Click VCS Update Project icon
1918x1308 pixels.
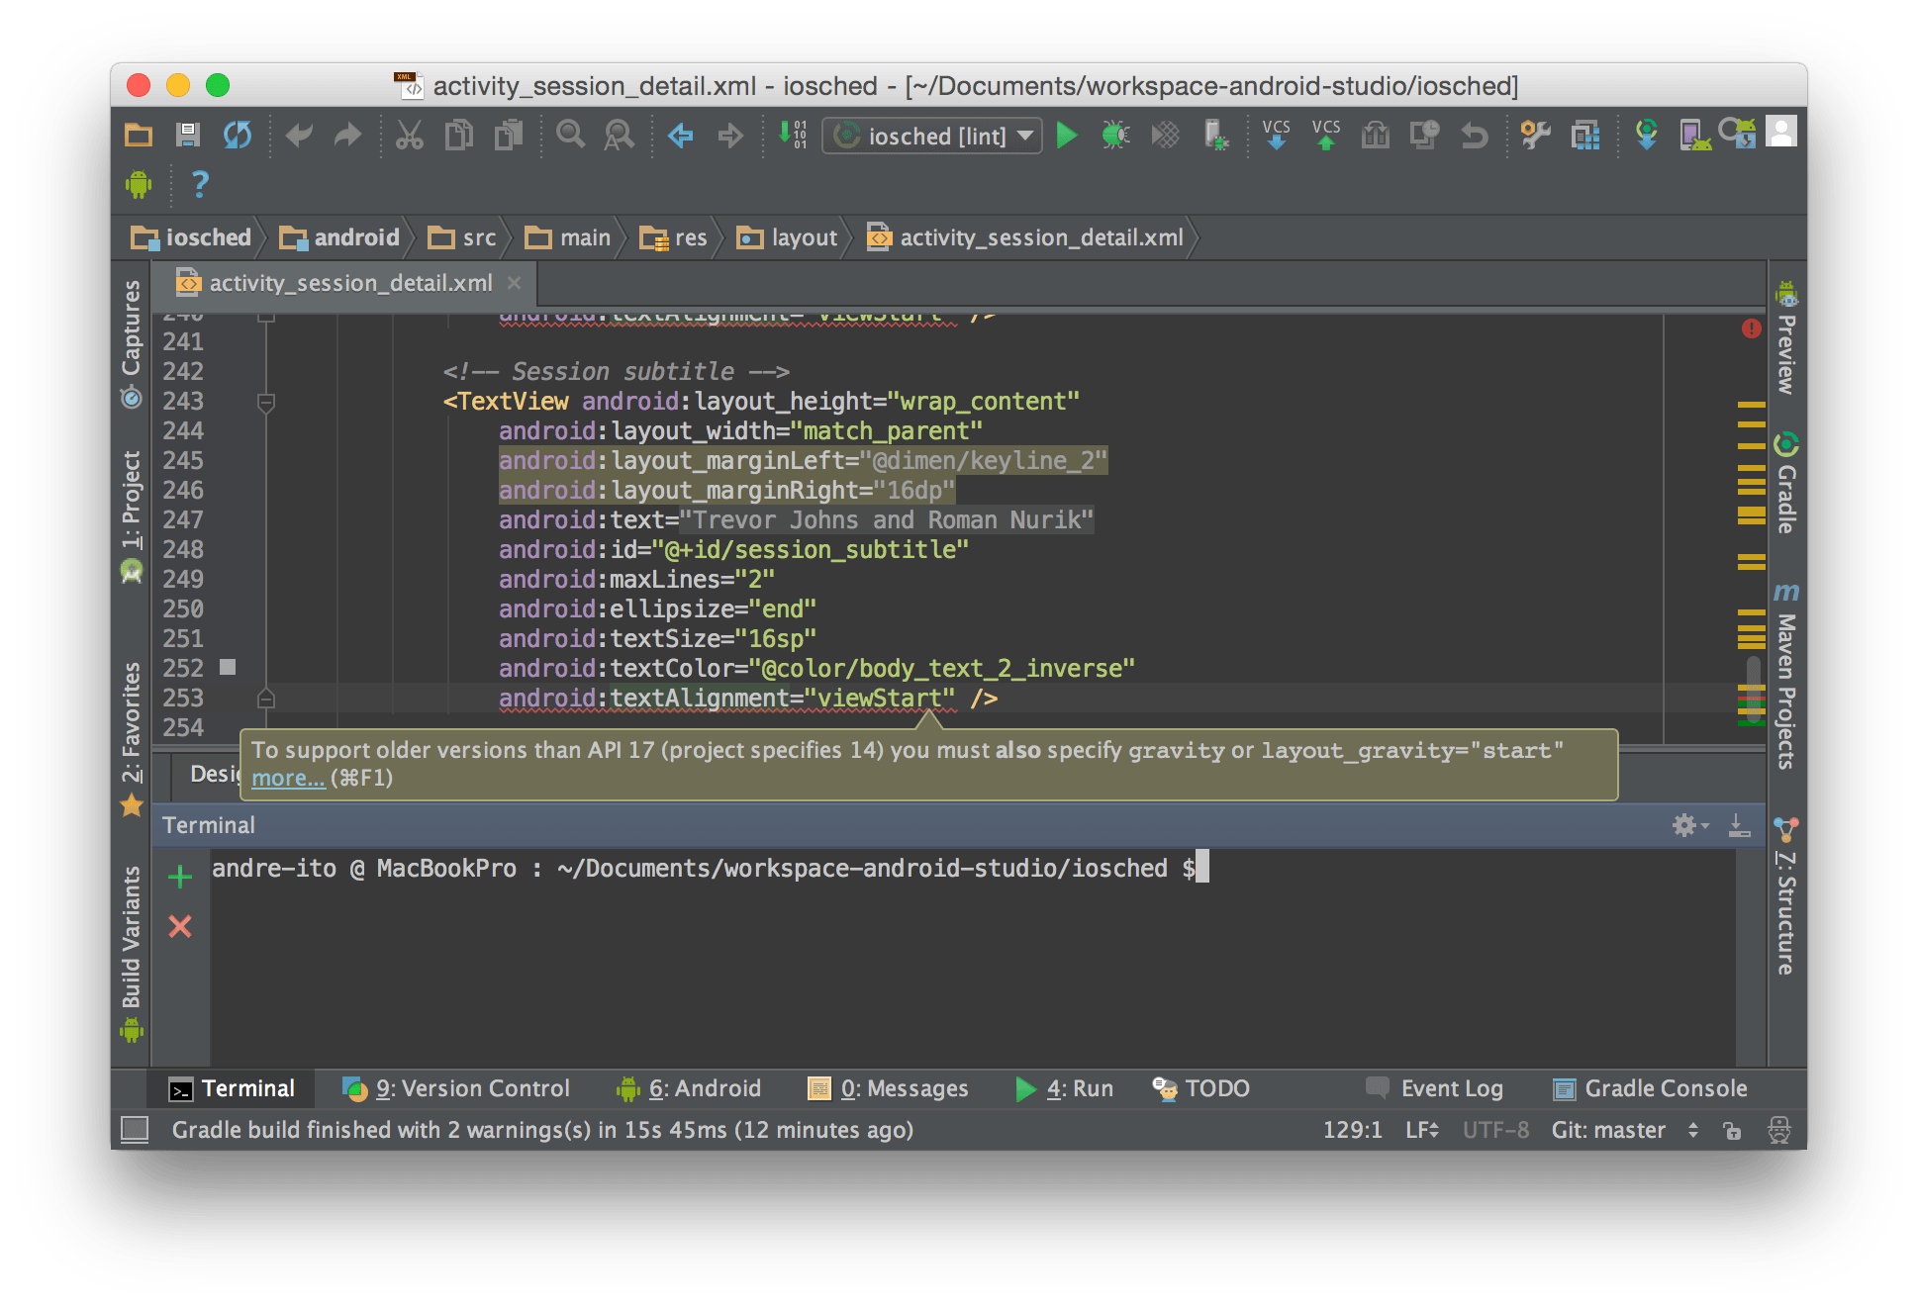1277,135
